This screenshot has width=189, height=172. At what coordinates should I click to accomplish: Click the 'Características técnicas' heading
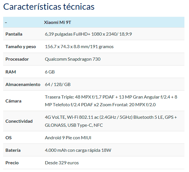click(x=49, y=7)
